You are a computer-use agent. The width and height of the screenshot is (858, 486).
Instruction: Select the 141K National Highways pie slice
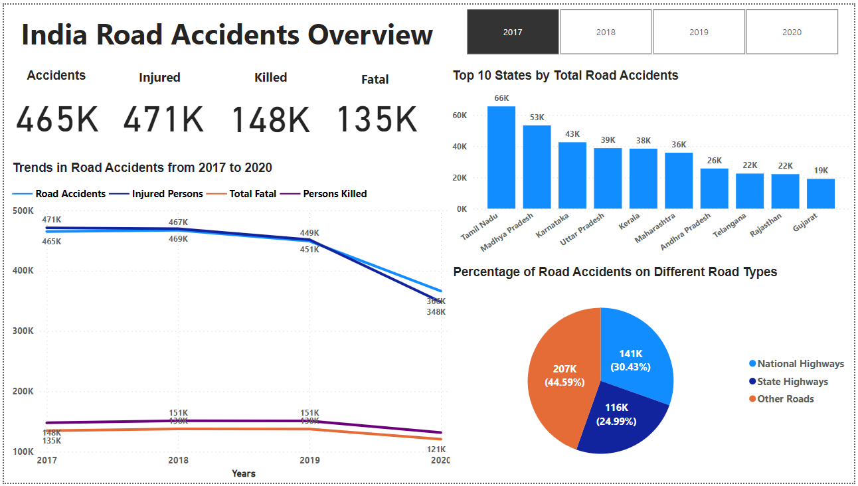pyautogui.click(x=631, y=359)
